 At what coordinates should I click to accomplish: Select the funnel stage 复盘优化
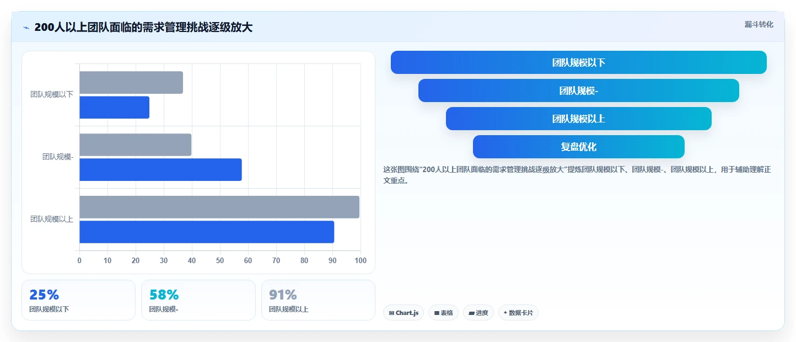click(x=579, y=147)
